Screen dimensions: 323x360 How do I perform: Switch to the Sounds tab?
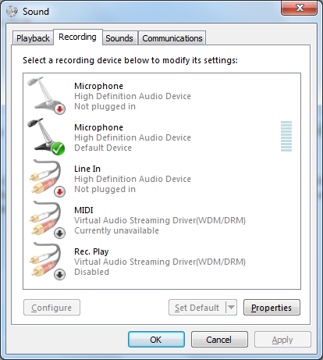point(119,38)
